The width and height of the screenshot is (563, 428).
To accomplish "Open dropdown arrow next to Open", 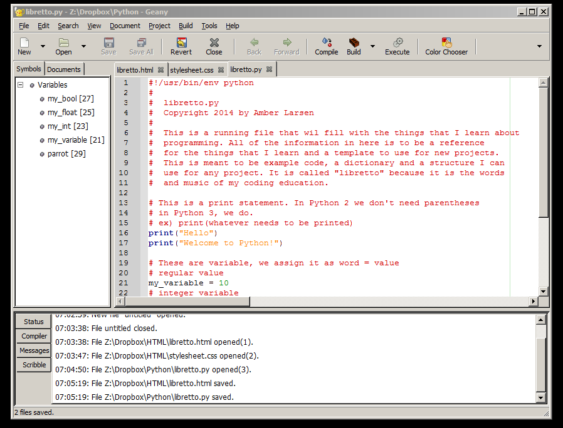I will click(x=83, y=46).
